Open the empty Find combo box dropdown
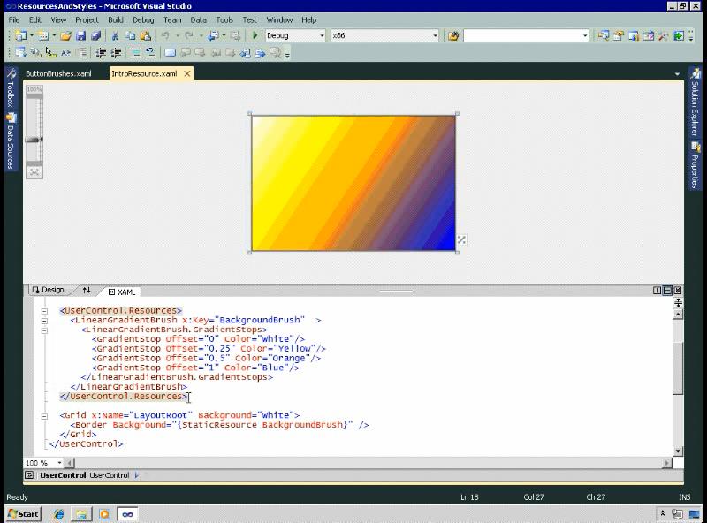 point(585,35)
